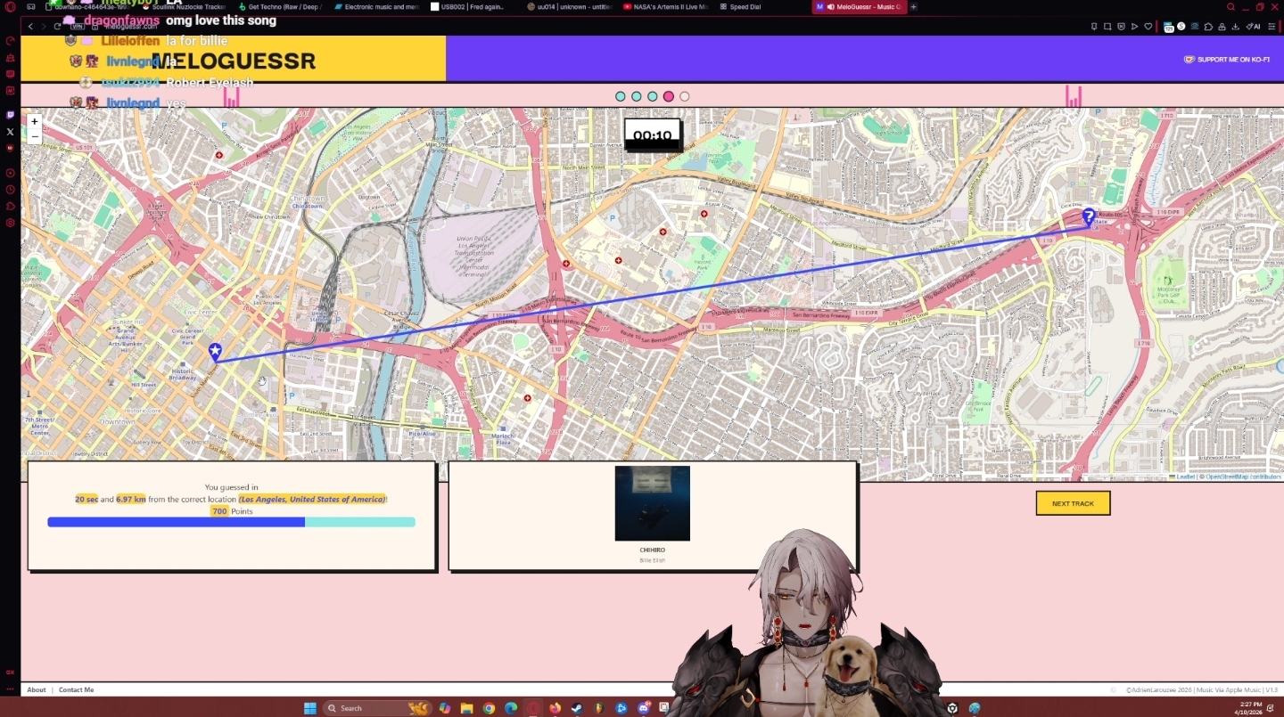Open Discord from the taskbar
The height and width of the screenshot is (717, 1284).
(644, 708)
